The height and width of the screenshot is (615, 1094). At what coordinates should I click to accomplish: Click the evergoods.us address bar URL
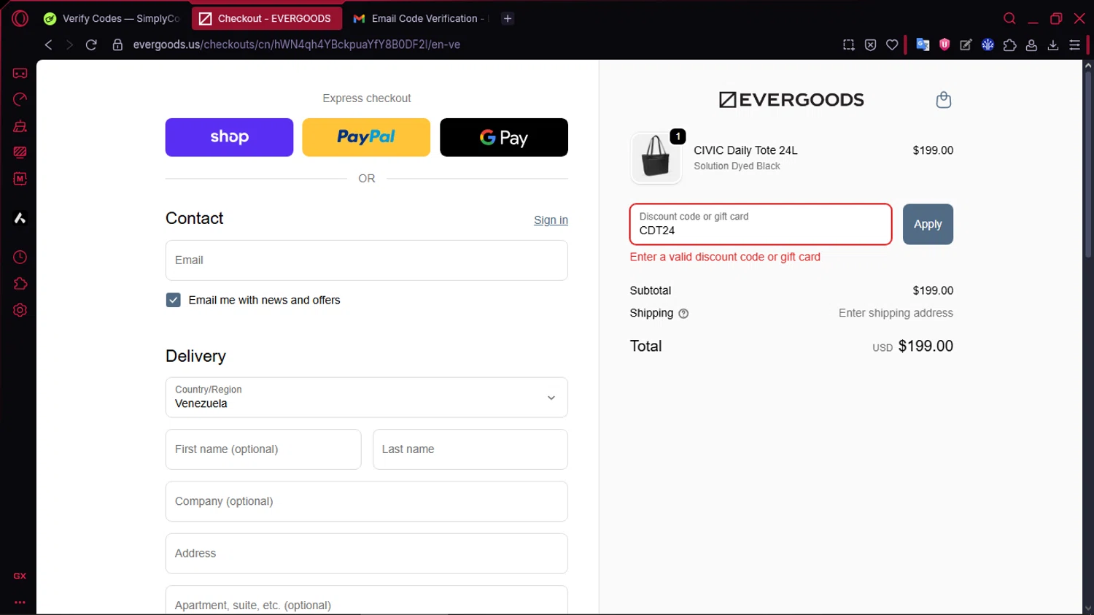(x=296, y=45)
